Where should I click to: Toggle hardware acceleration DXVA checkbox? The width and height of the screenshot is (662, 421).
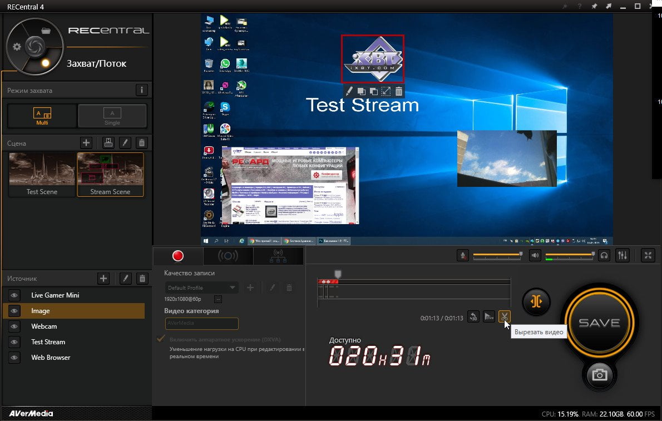pos(160,339)
